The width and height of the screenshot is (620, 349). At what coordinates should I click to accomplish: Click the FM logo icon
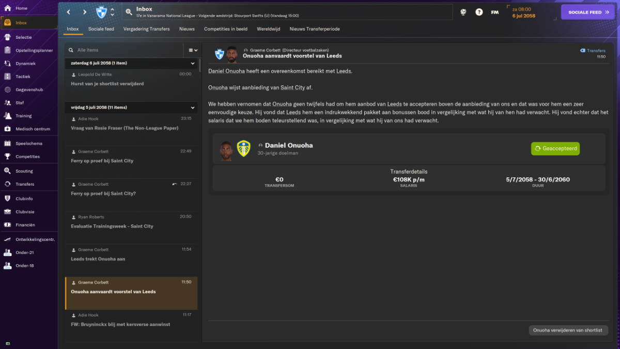tap(494, 12)
